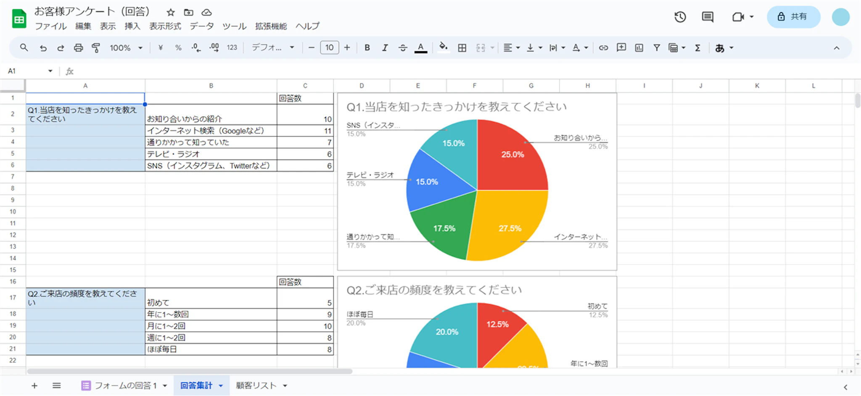The width and height of the screenshot is (861, 396).
Task: Toggle strikethrough formatting
Action: click(x=402, y=48)
